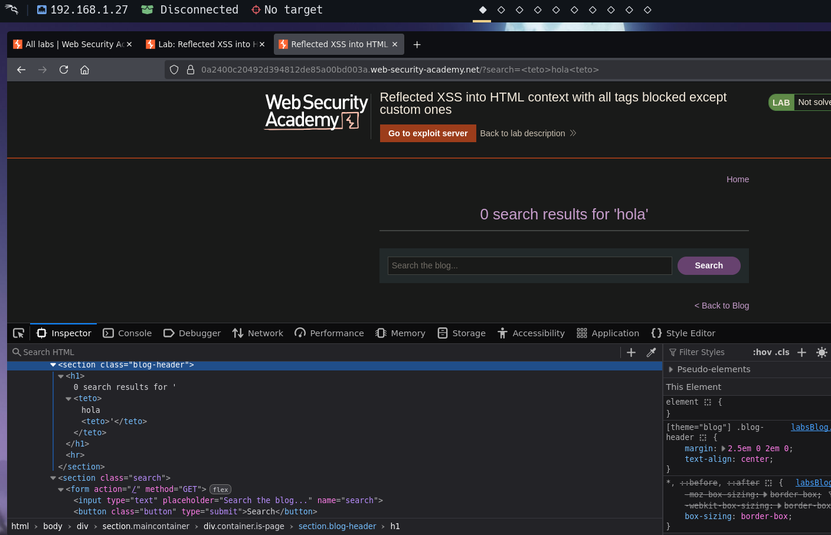The image size is (831, 535).
Task: Focus the 'Search the blog...' field
Action: tap(529, 265)
